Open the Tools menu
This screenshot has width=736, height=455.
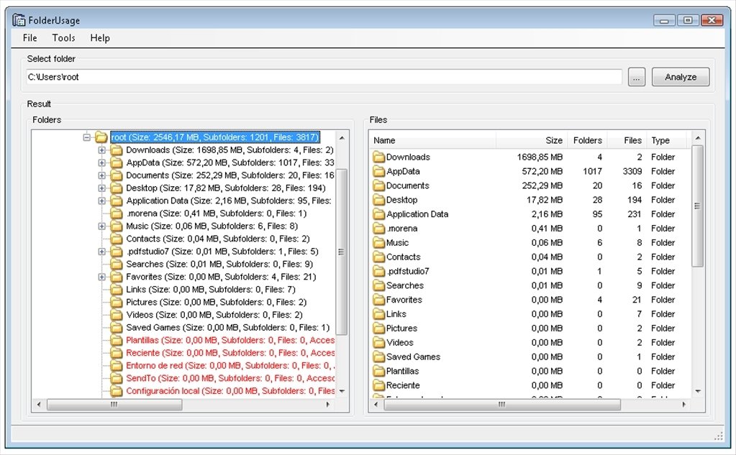(x=63, y=38)
